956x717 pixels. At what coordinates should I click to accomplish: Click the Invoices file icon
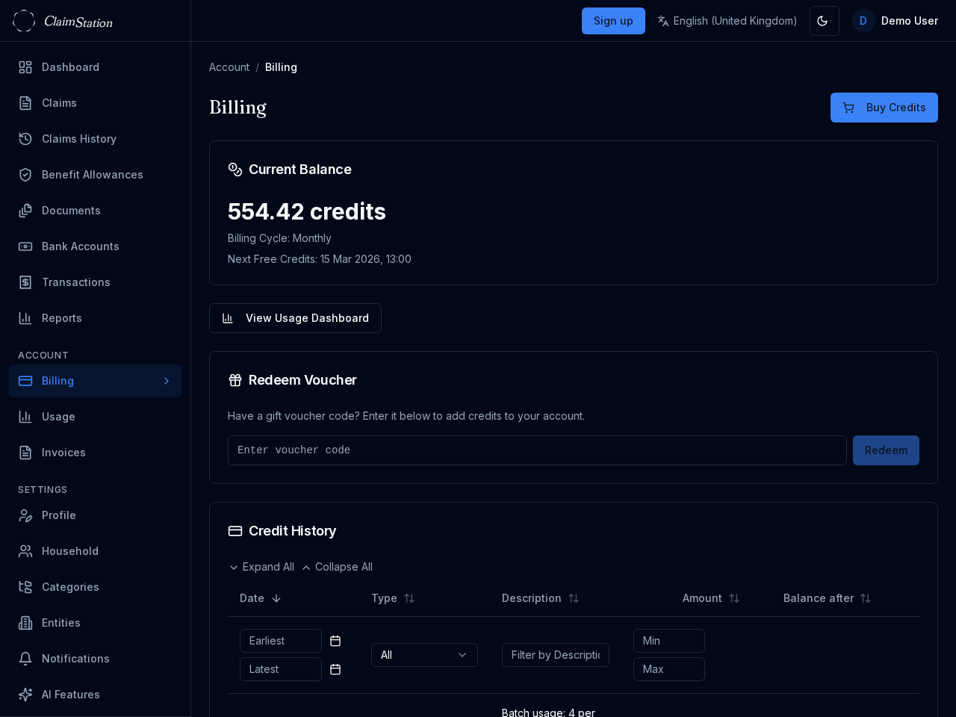tap(25, 453)
